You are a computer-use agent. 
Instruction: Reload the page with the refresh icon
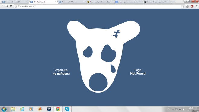tap(11, 6)
